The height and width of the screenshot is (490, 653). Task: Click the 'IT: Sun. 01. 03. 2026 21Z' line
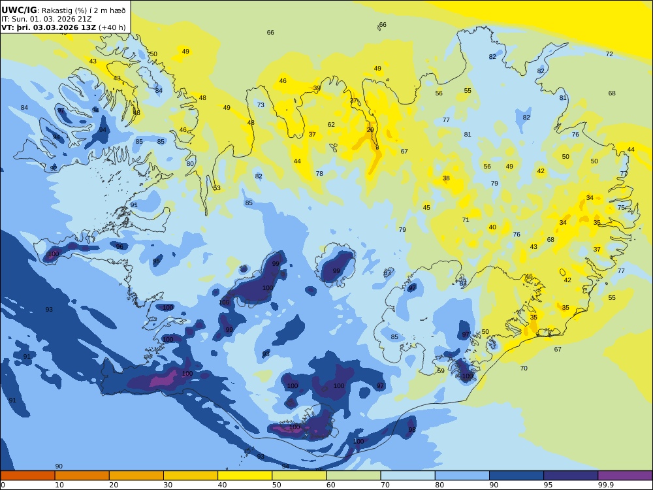pyautogui.click(x=46, y=19)
